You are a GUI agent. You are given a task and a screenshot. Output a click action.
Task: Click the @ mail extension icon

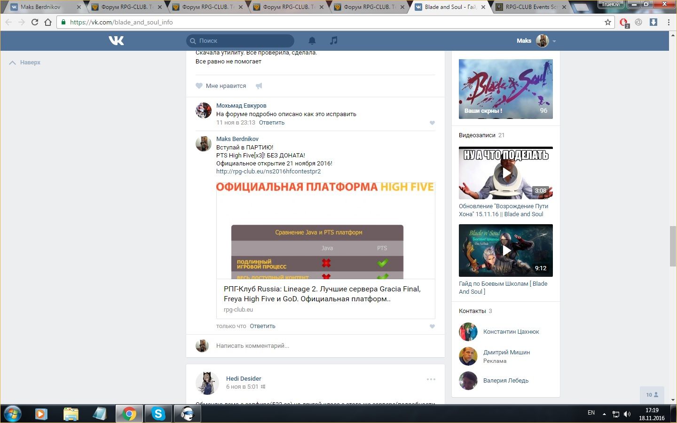pos(638,22)
